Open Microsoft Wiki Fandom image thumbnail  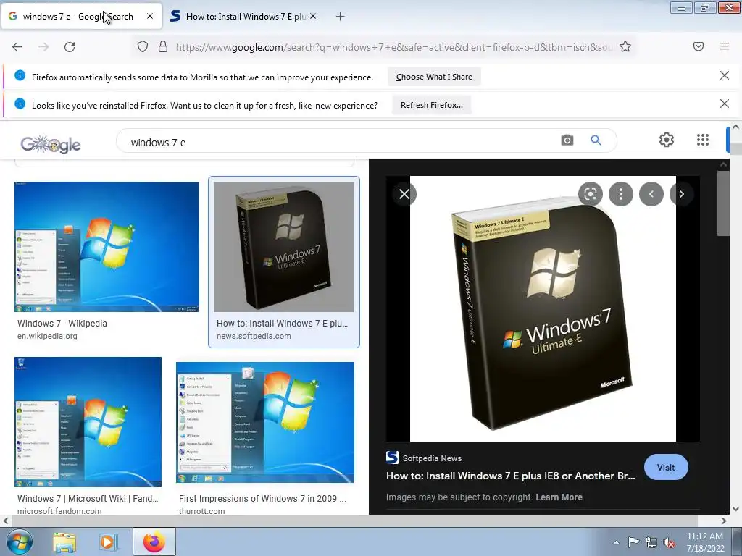[x=88, y=422]
